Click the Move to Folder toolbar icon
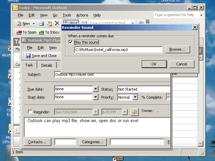This screenshot has height=161, width=215. point(49,23)
